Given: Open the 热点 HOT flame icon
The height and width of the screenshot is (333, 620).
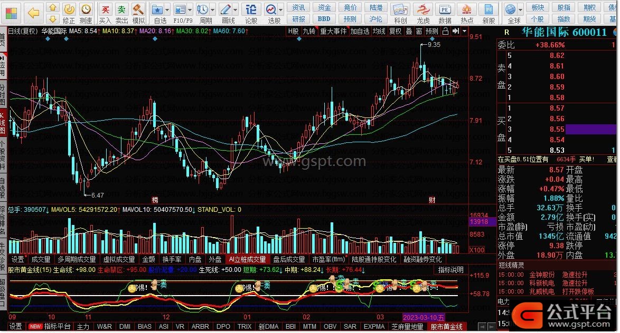Looking at the screenshot, I should pyautogui.click(x=466, y=9).
